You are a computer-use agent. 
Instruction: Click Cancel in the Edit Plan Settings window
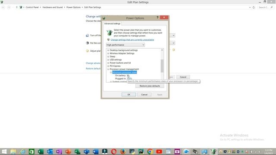(x=183, y=77)
